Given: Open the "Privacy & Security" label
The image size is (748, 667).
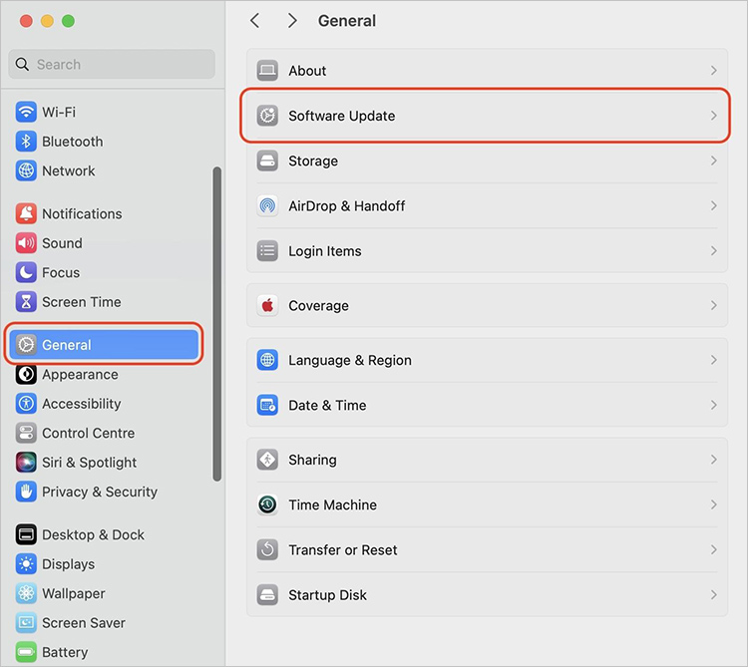Looking at the screenshot, I should coord(100,493).
